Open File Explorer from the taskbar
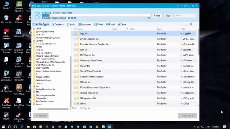 [x=28, y=126]
